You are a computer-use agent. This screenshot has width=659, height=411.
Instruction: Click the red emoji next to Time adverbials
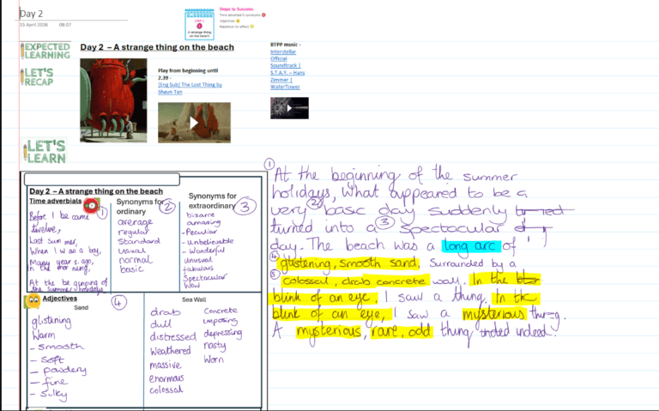point(91,206)
